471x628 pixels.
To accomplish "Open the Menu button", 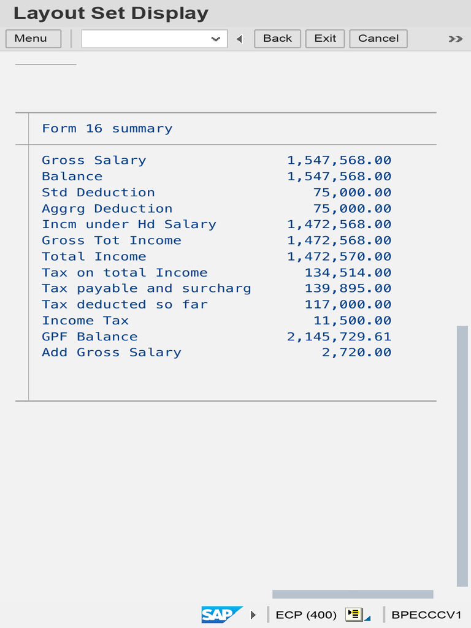I will tap(34, 39).
